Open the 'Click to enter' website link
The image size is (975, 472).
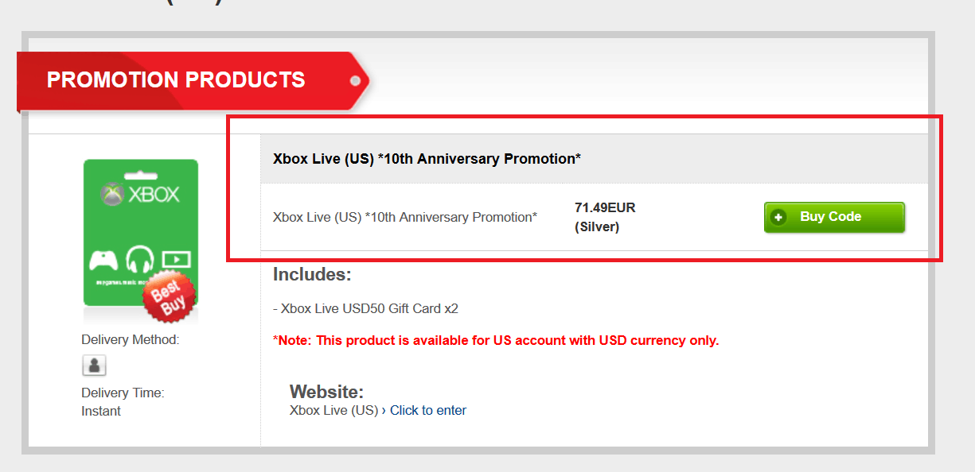coord(427,410)
